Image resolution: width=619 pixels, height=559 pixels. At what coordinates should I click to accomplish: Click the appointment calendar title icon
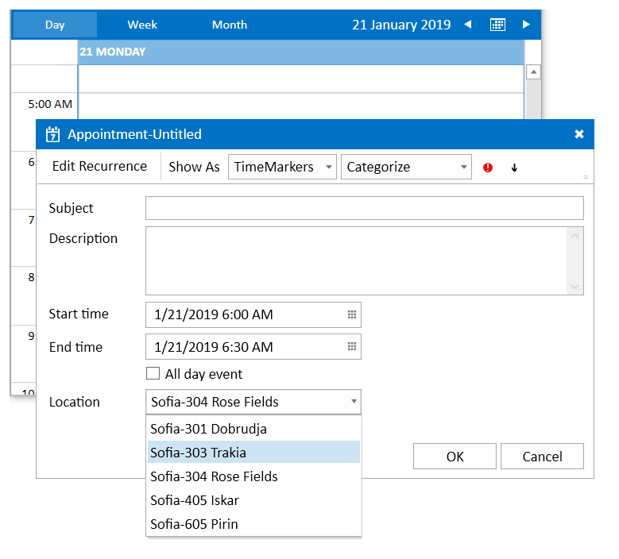(52, 134)
